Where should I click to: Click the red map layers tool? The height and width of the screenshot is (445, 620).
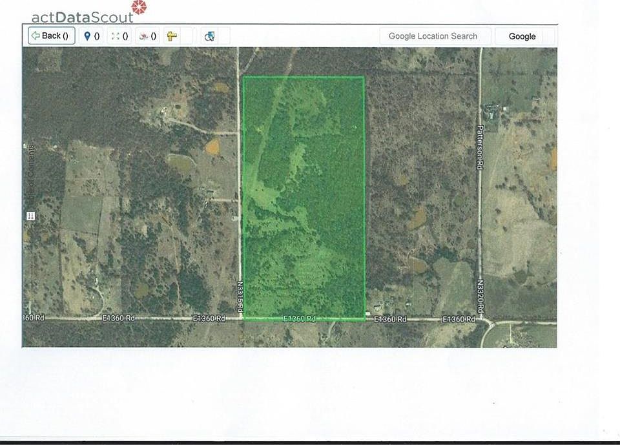[x=148, y=36]
